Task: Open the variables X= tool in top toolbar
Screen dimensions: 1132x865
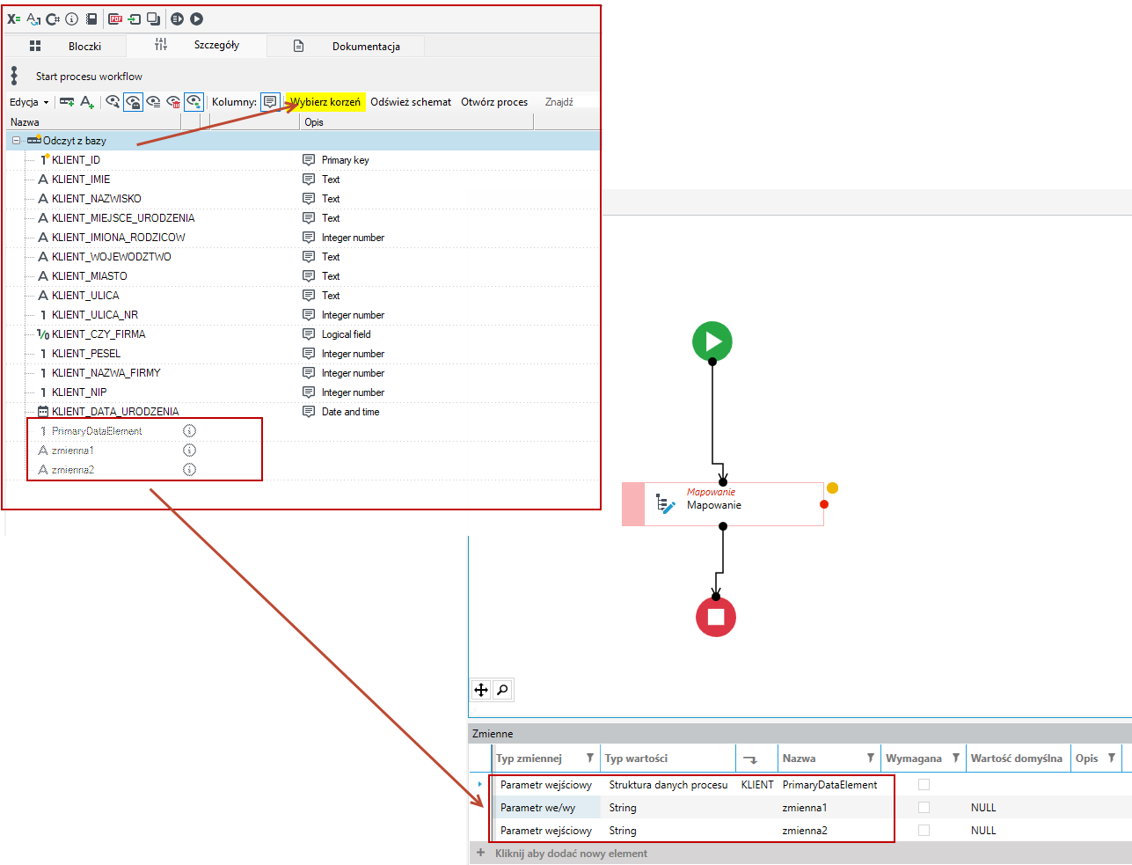Action: pyautogui.click(x=14, y=18)
